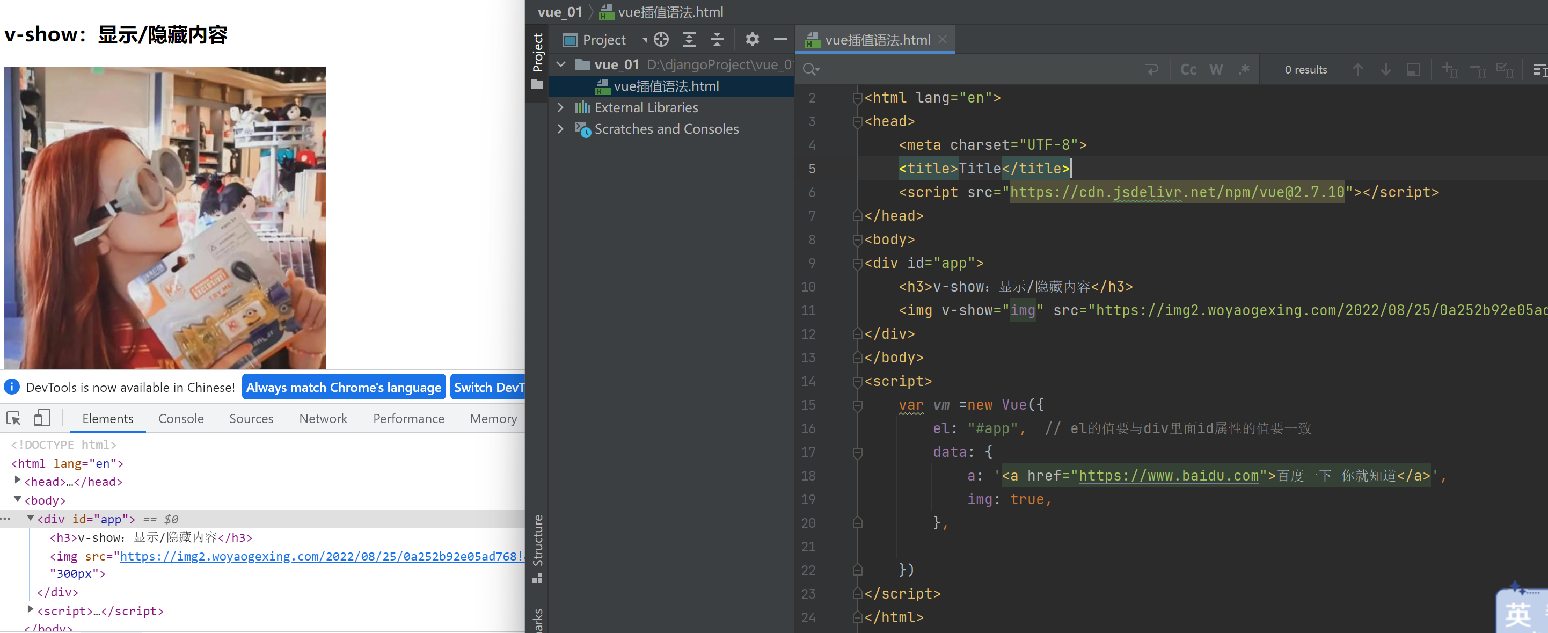Screen dimensions: 1548x633
Task: Click the Select Opened File locate icon
Action: [661, 40]
